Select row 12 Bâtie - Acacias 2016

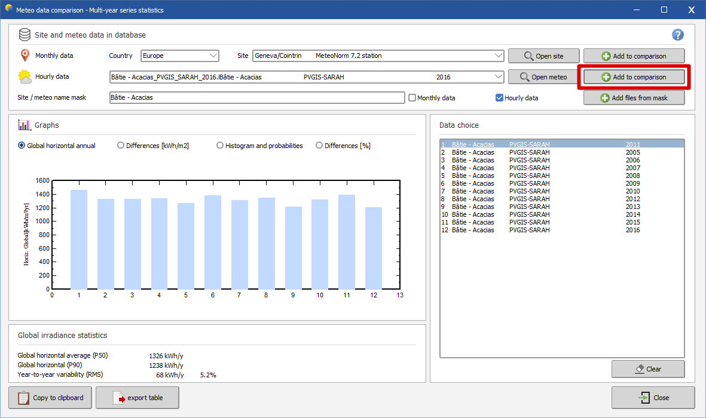point(562,230)
